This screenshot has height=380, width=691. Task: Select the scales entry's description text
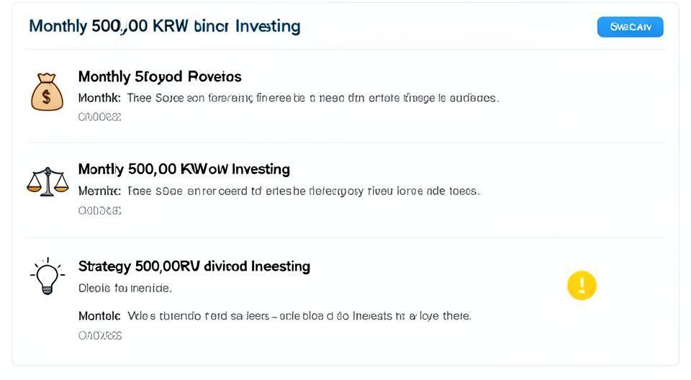[x=303, y=191]
